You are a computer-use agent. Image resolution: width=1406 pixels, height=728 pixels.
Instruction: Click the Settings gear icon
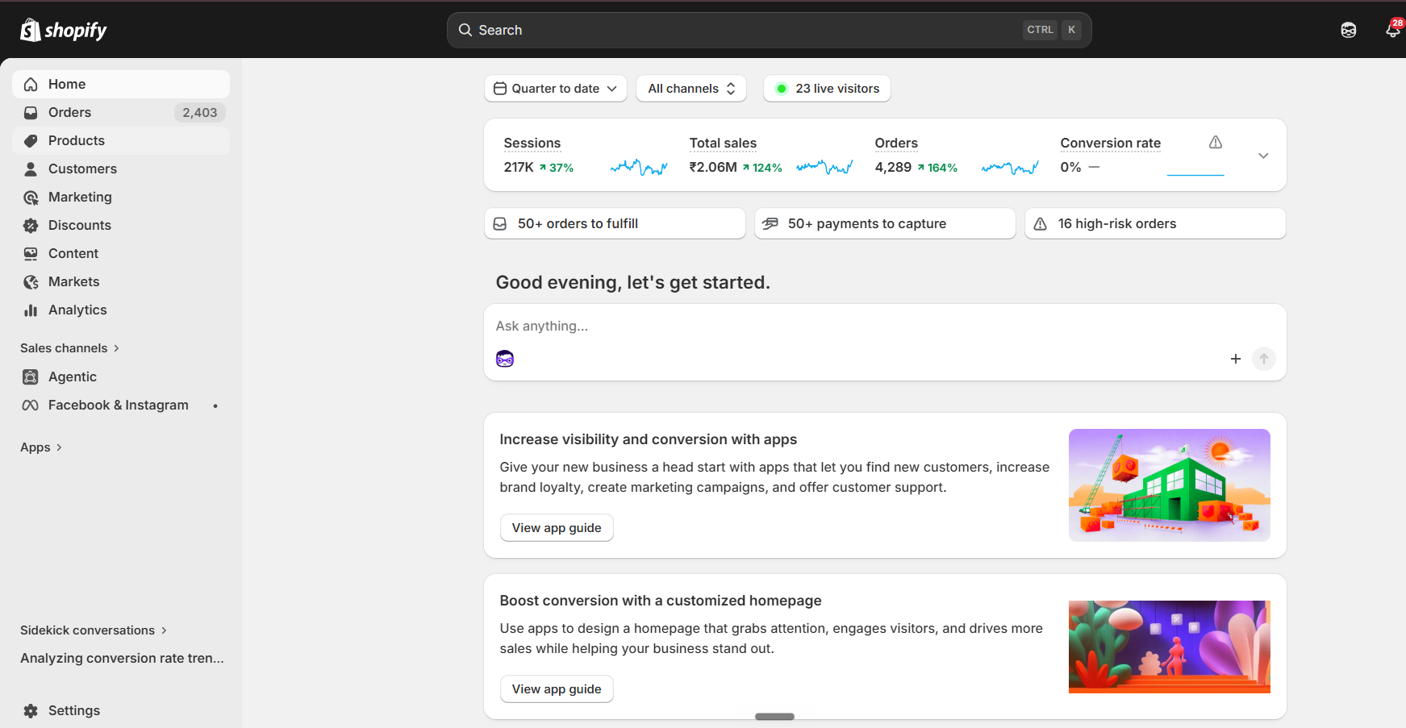pyautogui.click(x=31, y=710)
